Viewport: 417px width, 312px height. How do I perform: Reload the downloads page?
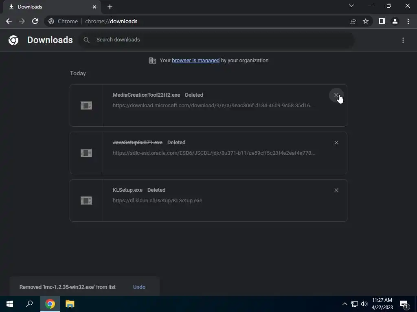tap(35, 21)
